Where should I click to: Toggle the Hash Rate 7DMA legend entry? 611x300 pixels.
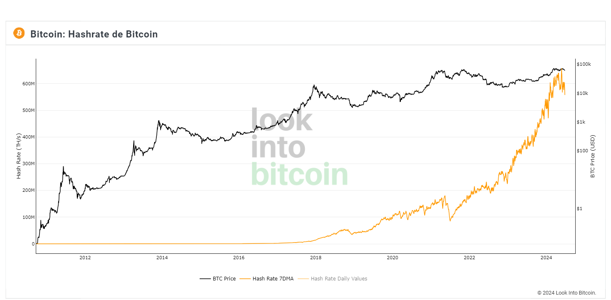point(267,278)
